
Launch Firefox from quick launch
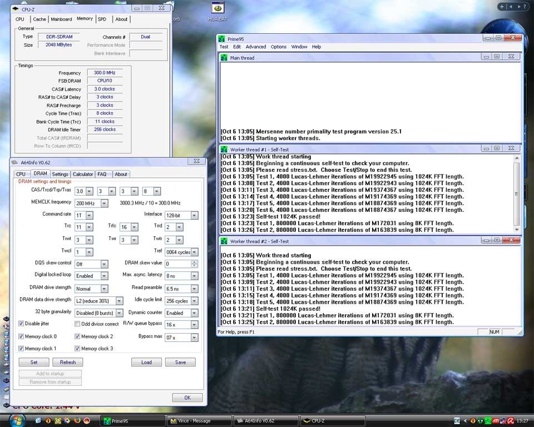point(77,420)
